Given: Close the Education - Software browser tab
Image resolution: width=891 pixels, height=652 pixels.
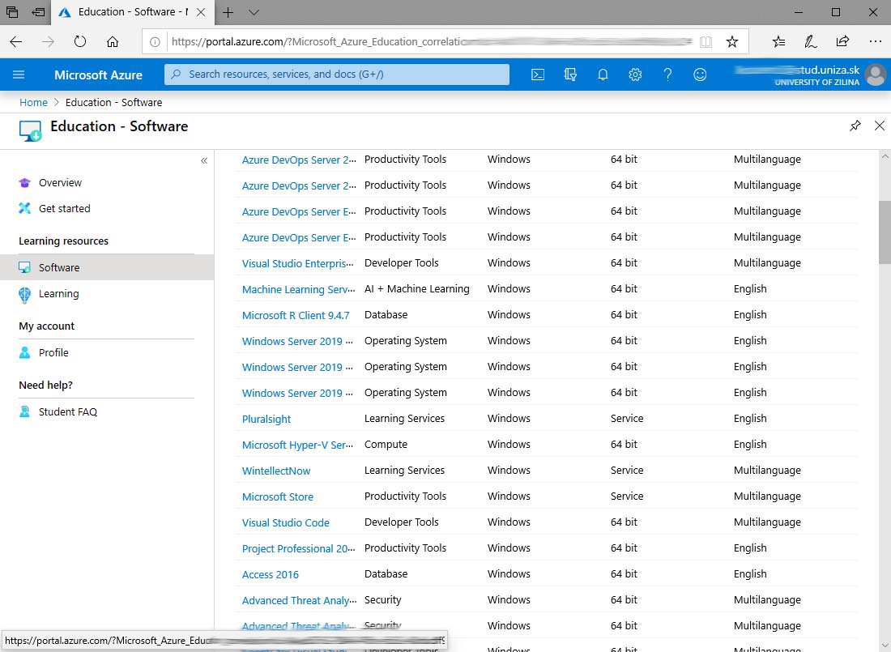Looking at the screenshot, I should 201,12.
